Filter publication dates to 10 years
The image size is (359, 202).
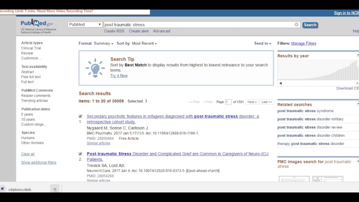tap(28, 120)
